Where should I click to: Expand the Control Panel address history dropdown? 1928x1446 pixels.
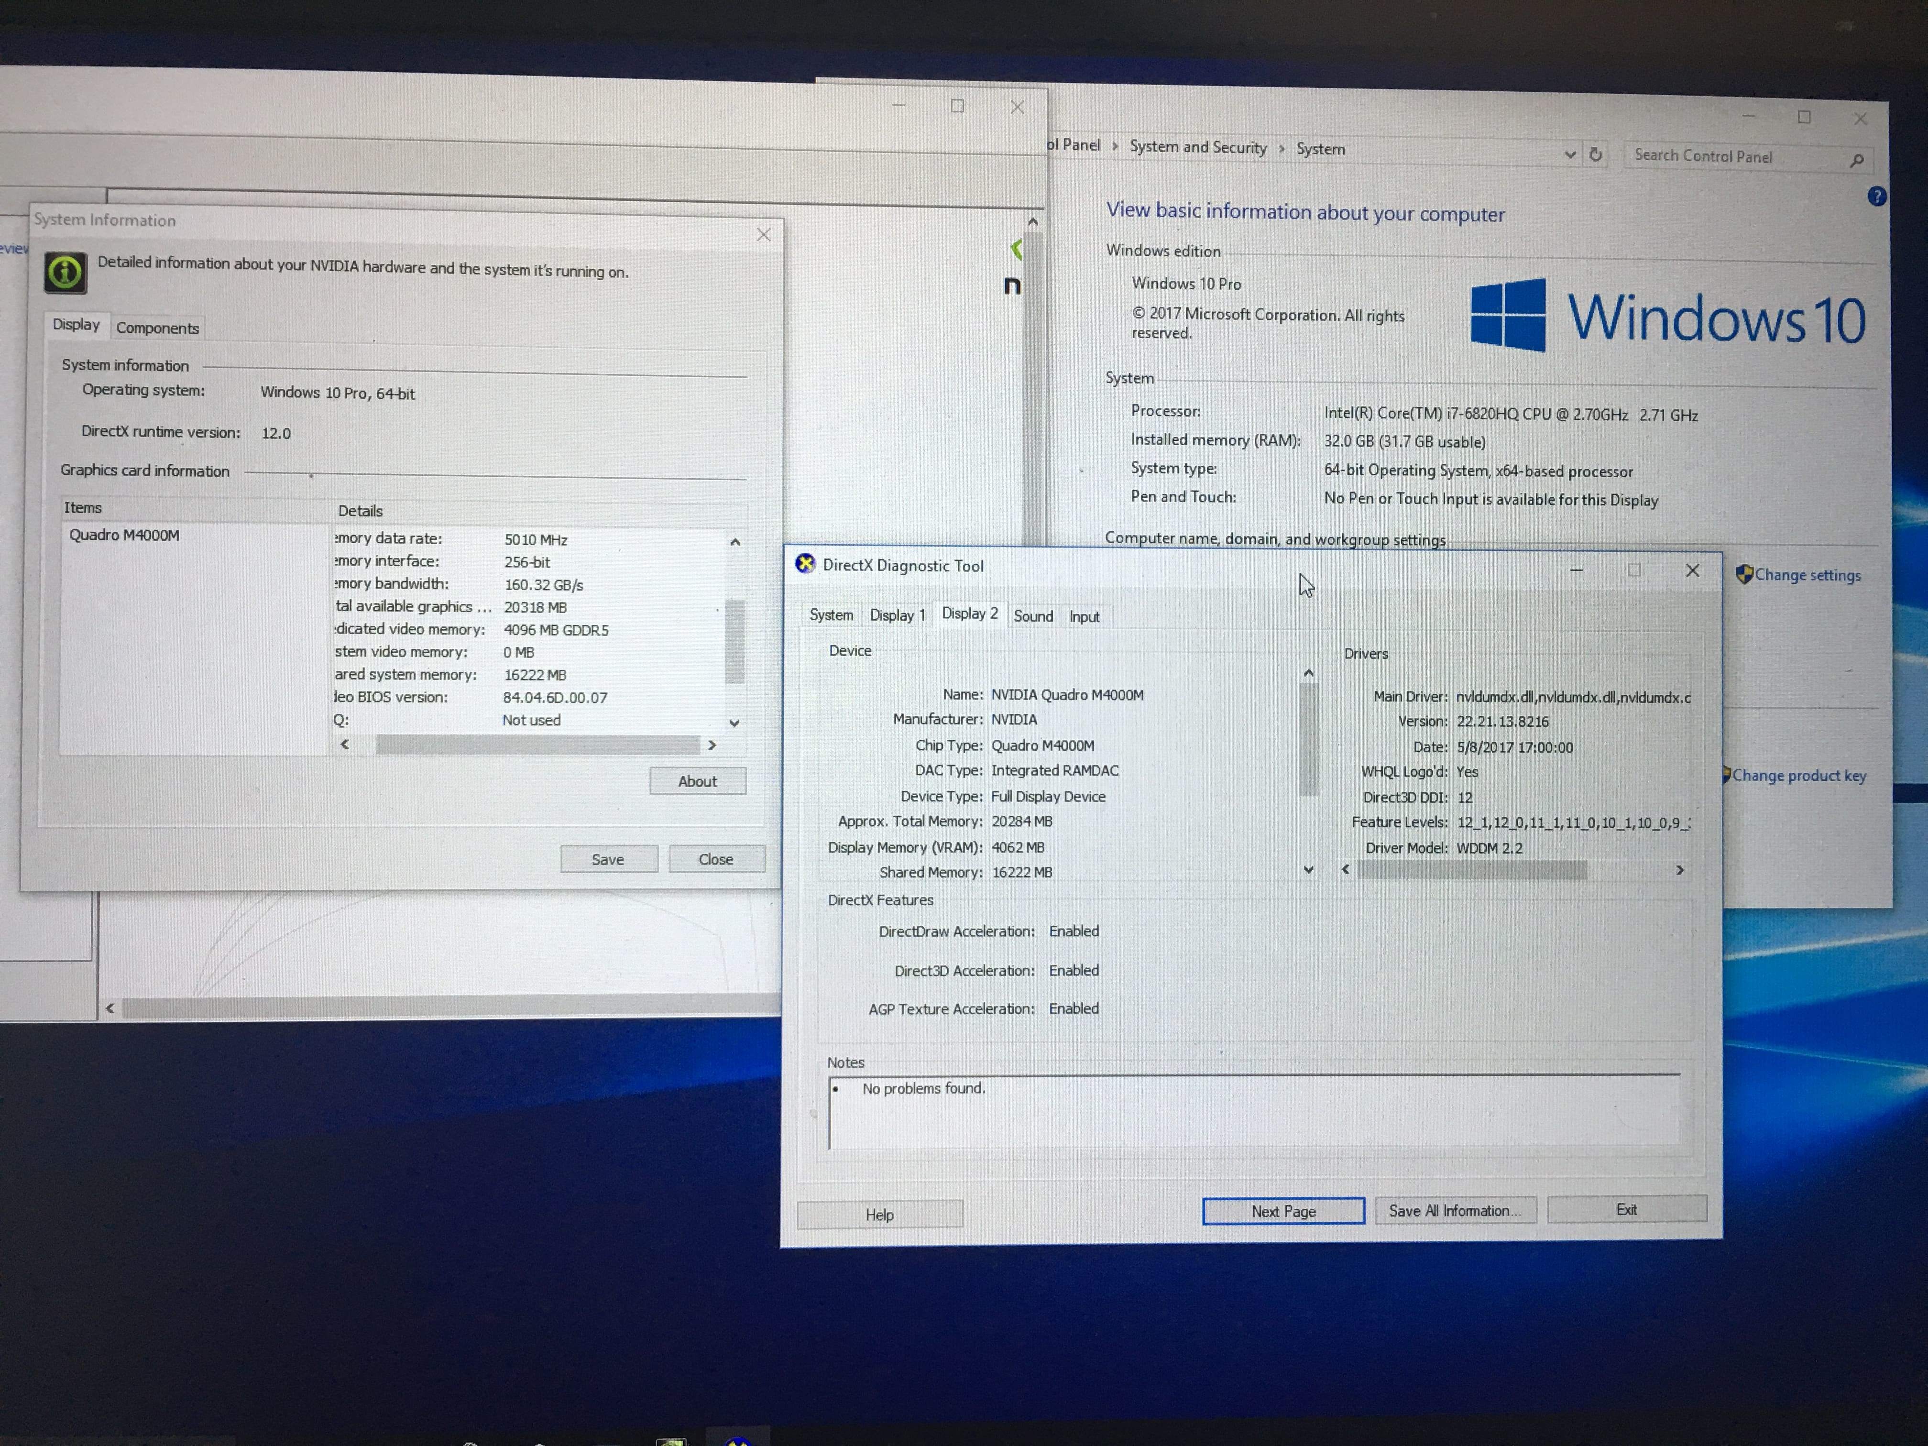pos(1570,154)
